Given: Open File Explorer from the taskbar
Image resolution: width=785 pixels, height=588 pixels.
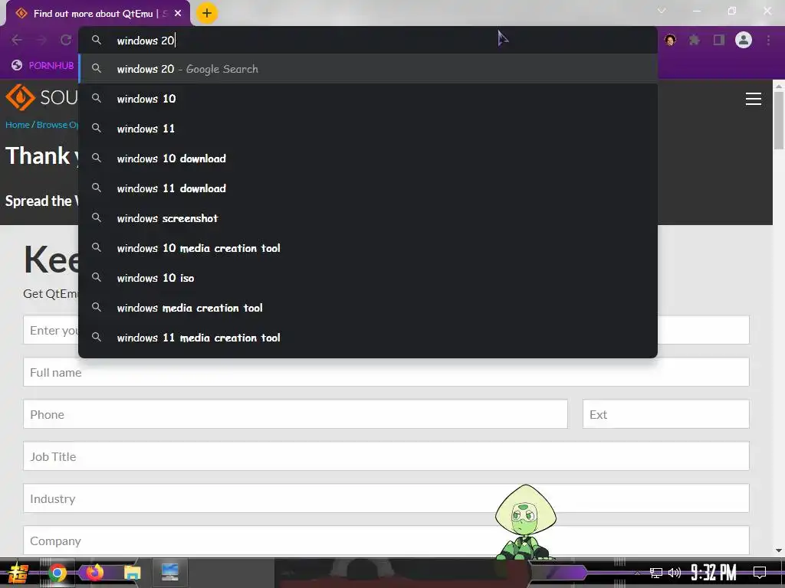Looking at the screenshot, I should (x=132, y=573).
